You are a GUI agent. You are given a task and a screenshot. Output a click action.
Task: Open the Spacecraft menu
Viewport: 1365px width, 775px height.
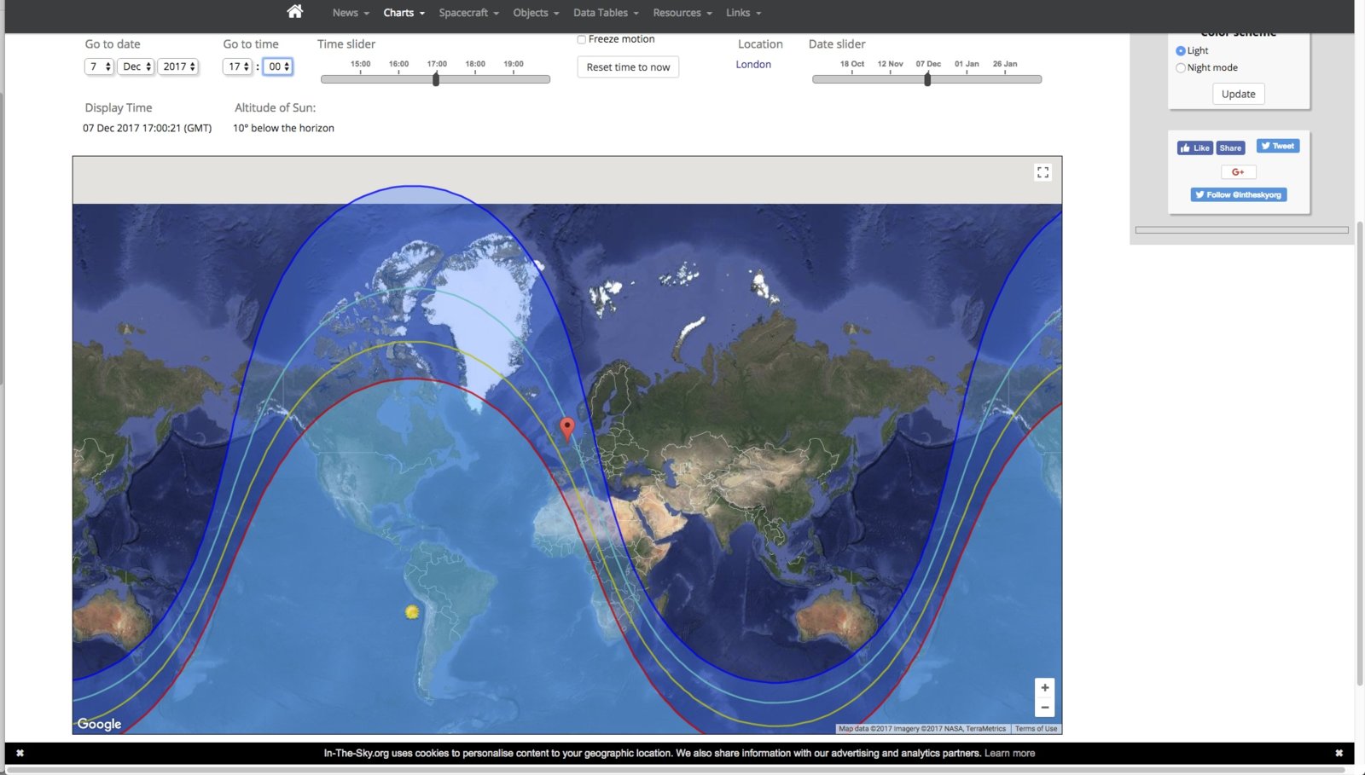pos(468,13)
